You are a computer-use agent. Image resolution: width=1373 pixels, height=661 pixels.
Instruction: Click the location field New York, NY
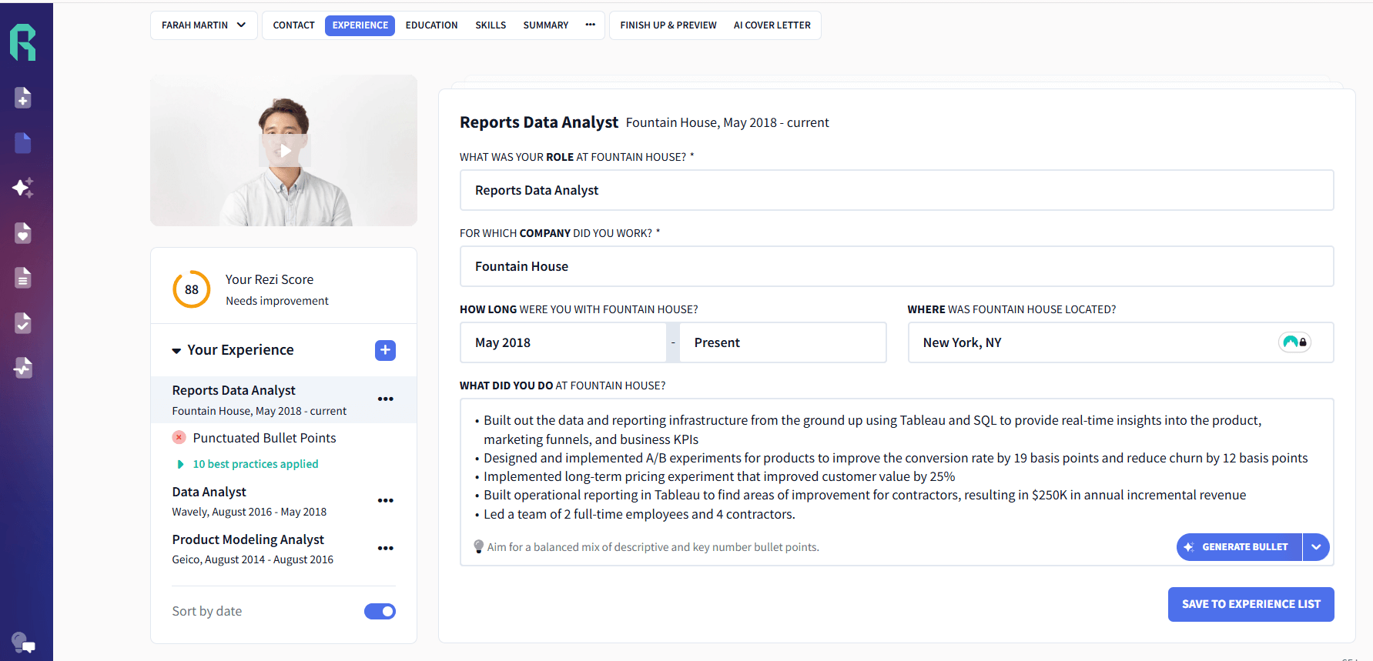pyautogui.click(x=1120, y=342)
